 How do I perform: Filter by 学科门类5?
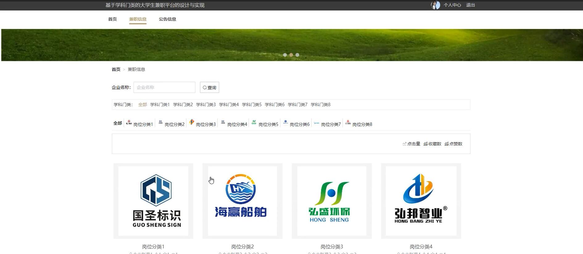pyautogui.click(x=252, y=105)
